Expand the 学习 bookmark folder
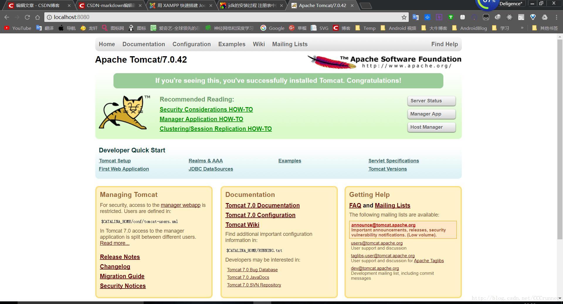The image size is (563, 304). (x=501, y=28)
